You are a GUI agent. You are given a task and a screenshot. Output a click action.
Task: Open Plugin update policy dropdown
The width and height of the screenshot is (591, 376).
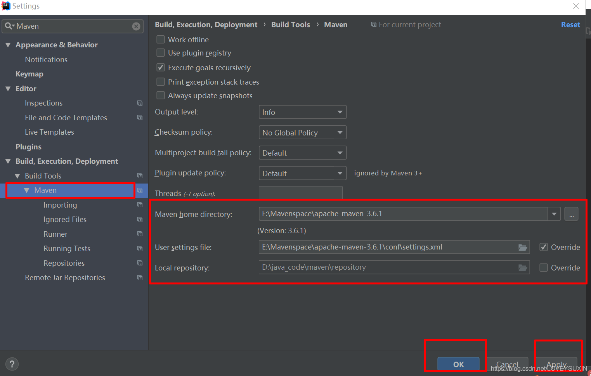[303, 173]
